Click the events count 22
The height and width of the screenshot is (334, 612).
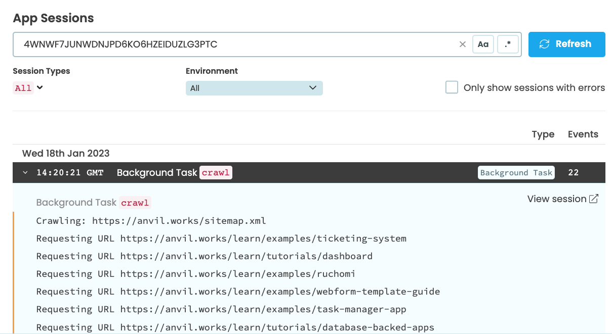point(573,173)
